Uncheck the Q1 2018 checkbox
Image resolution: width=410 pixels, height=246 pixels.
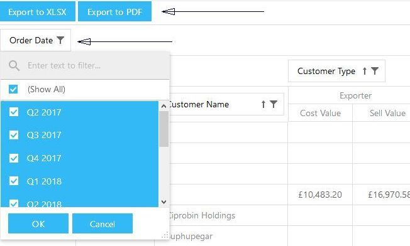click(x=14, y=181)
